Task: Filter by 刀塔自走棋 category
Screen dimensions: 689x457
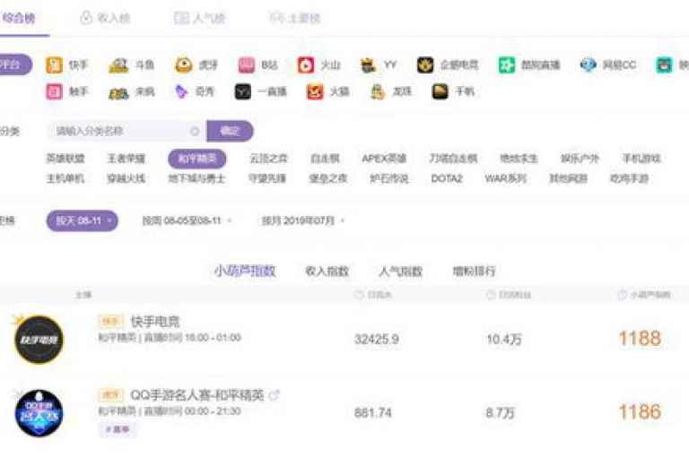Action: pos(453,159)
